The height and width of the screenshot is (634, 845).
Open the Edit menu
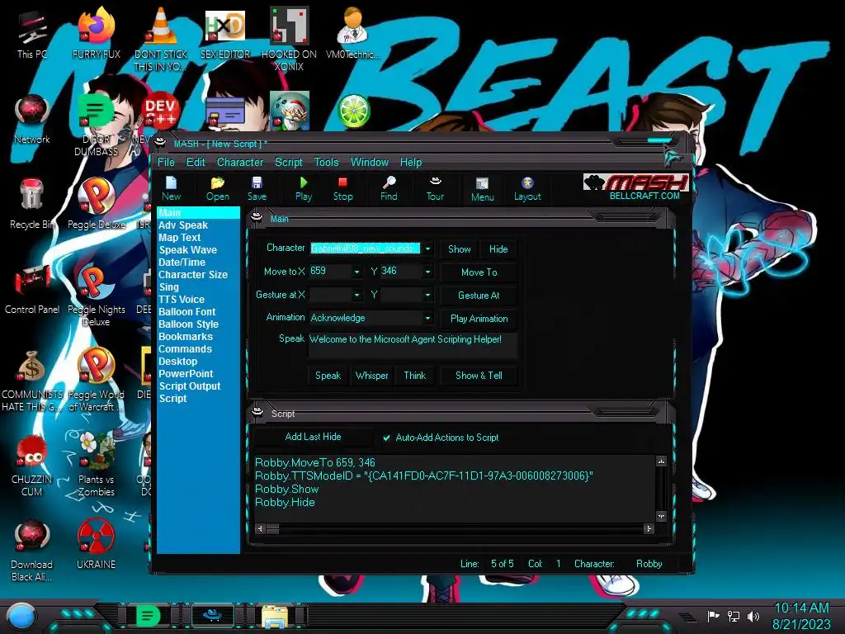pos(196,163)
